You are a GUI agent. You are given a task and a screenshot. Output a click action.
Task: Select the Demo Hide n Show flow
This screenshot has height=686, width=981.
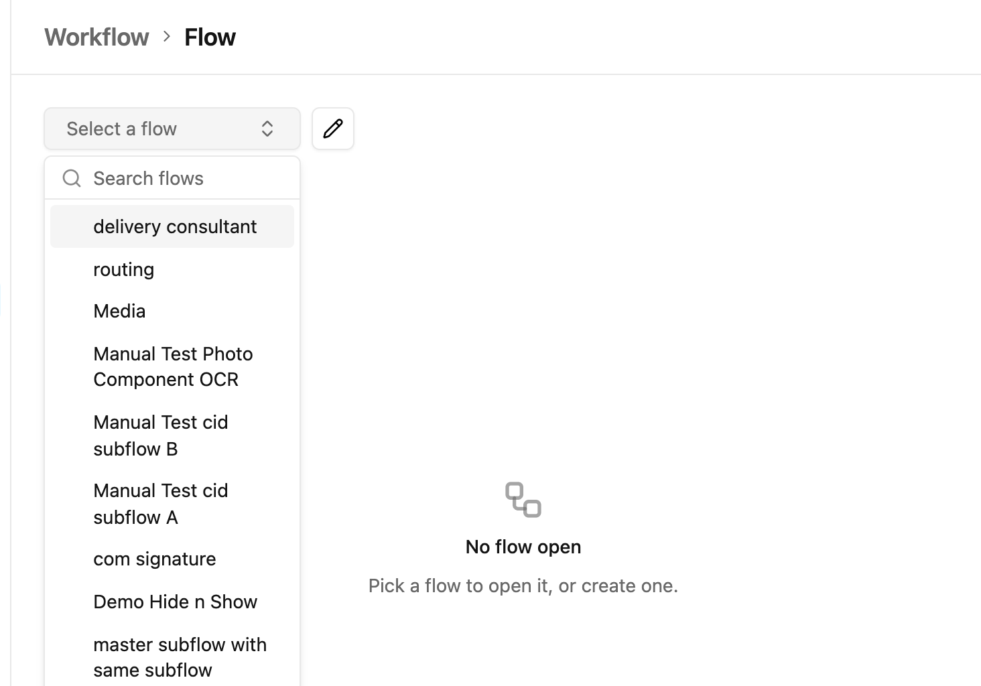(x=172, y=602)
